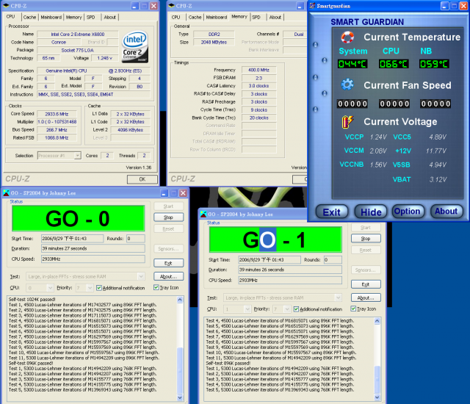
Task: Open the Test dropdown in GO-1 window
Action: click(x=338, y=297)
